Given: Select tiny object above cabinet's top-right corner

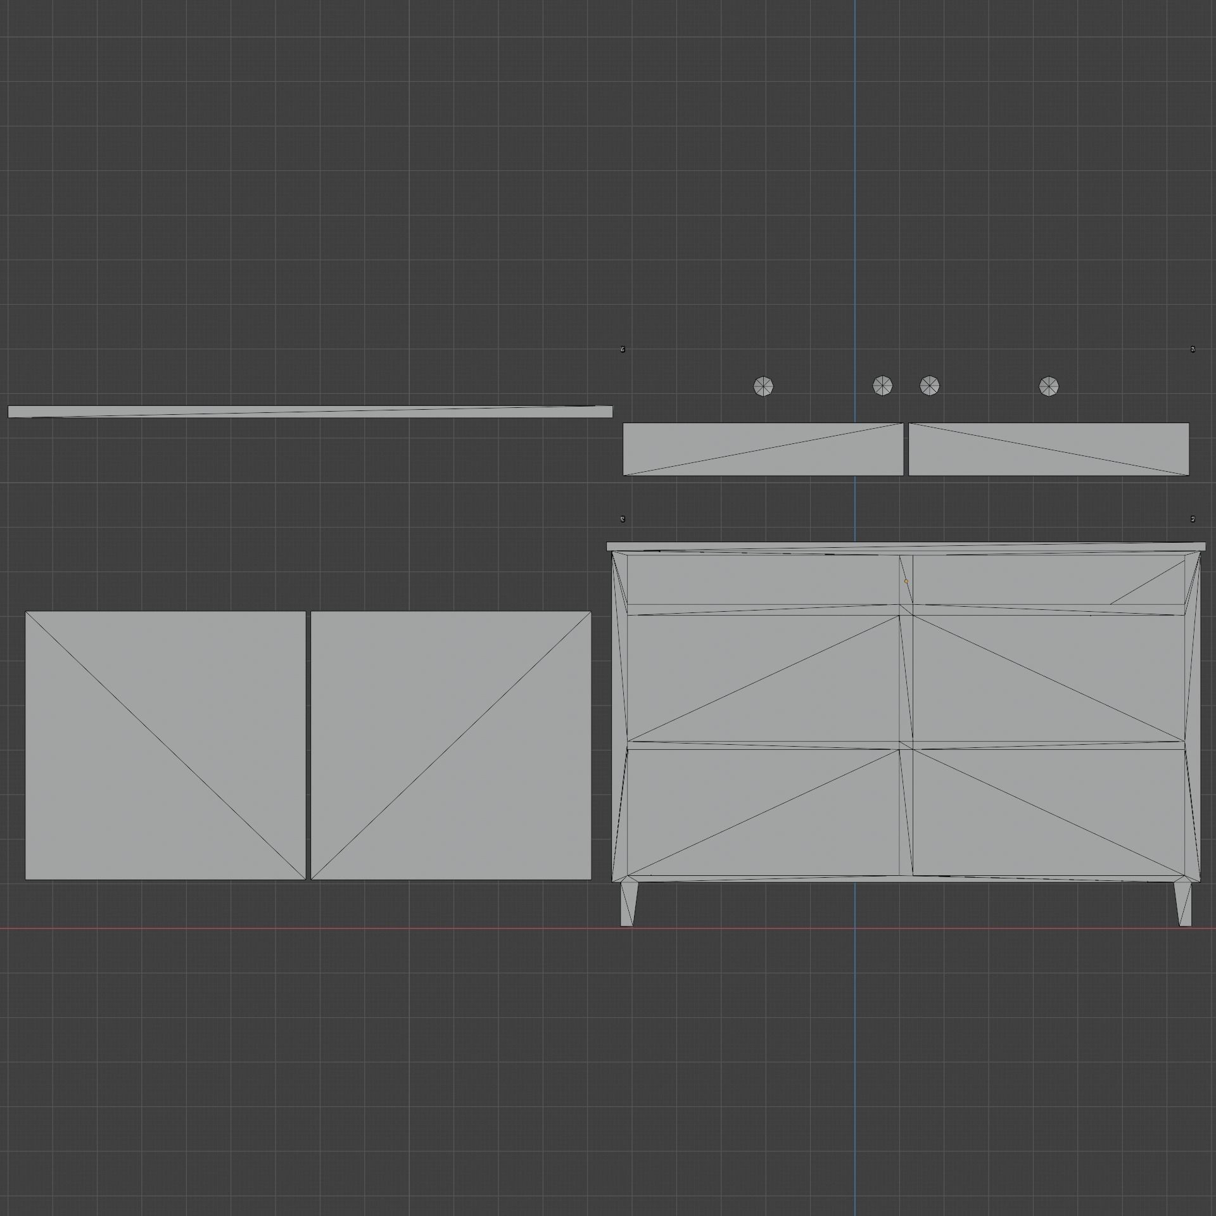Looking at the screenshot, I should tap(1193, 519).
